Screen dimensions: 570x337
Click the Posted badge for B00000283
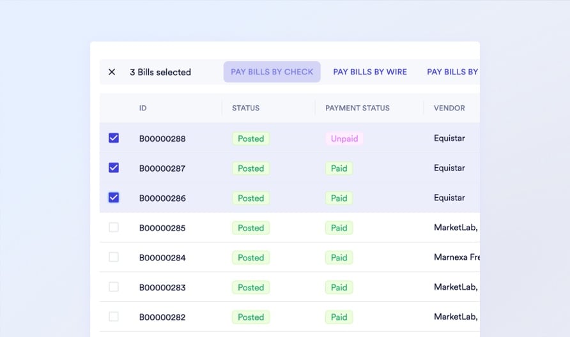pos(251,287)
